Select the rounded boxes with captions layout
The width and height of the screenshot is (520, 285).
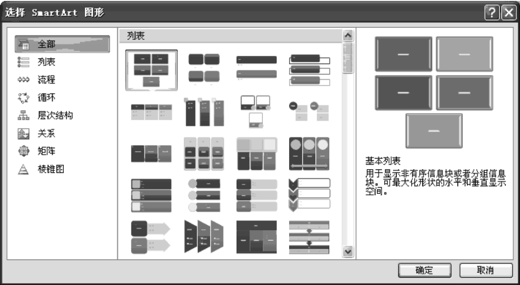coord(204,70)
